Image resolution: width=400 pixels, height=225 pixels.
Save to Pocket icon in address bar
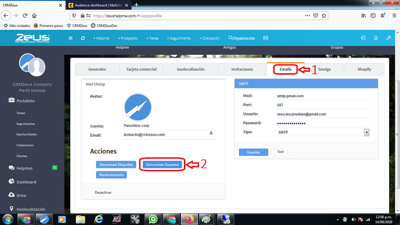coord(316,16)
